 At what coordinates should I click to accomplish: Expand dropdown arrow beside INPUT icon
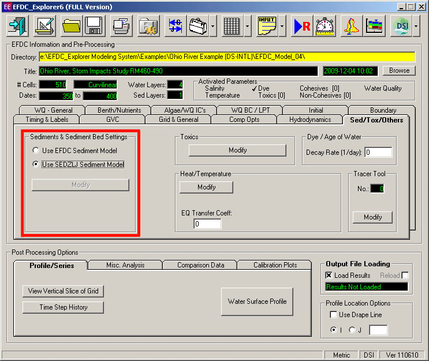282,26
